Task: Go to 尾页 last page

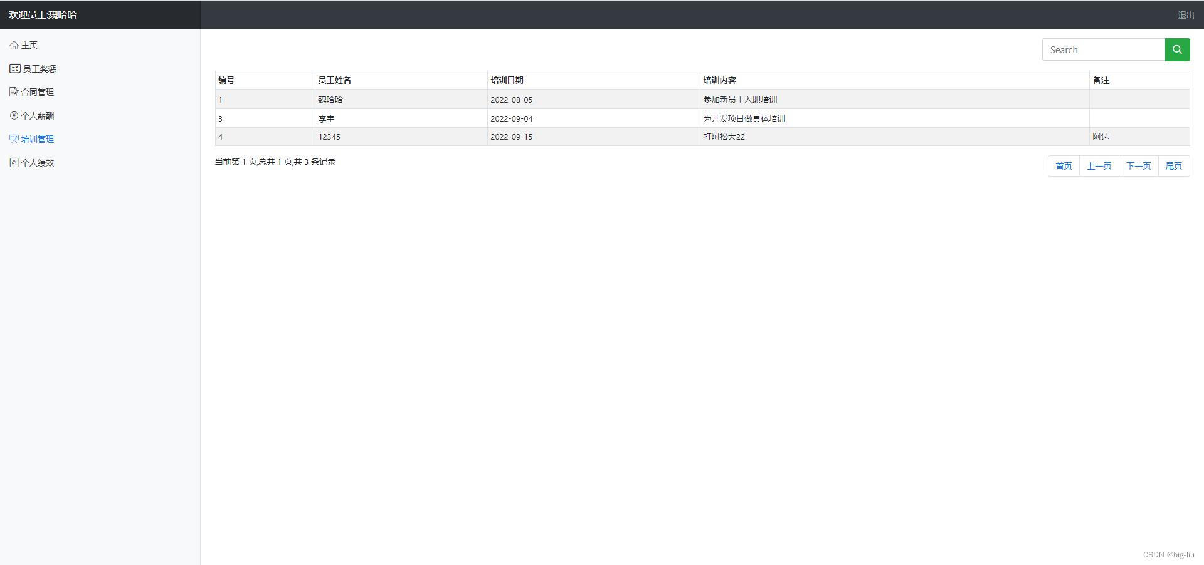Action: click(1173, 166)
